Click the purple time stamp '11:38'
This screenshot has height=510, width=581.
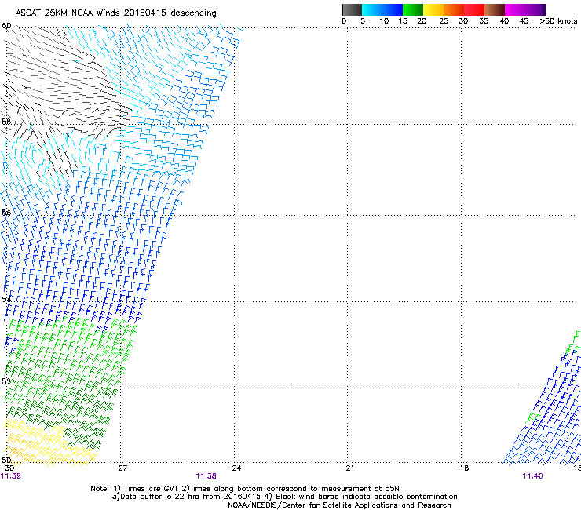tap(206, 476)
